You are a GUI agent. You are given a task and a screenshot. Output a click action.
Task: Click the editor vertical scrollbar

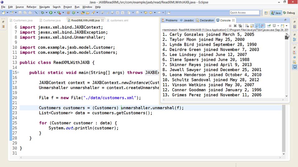(283, 128)
